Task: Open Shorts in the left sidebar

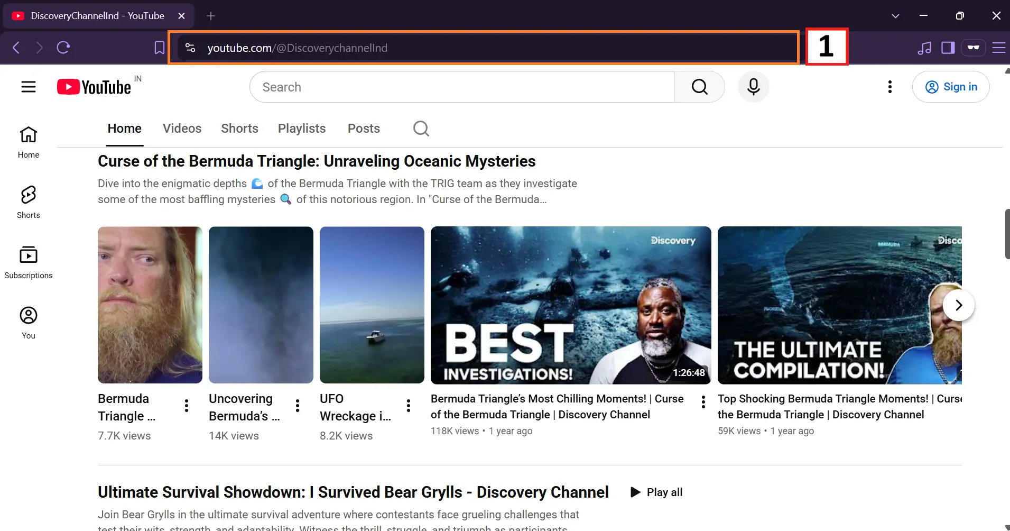Action: [x=29, y=202]
